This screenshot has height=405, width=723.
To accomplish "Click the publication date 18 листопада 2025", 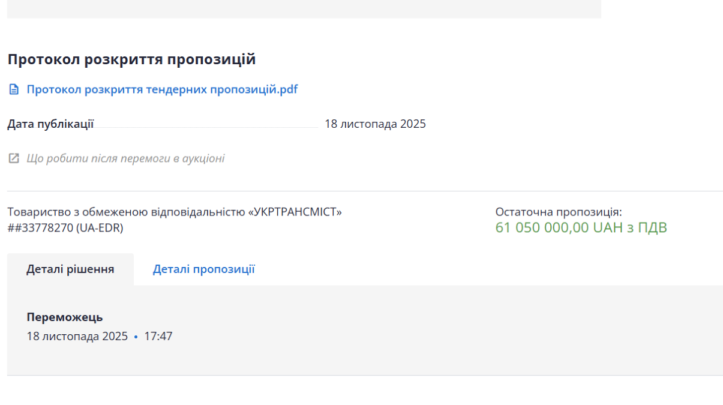I will point(375,124).
